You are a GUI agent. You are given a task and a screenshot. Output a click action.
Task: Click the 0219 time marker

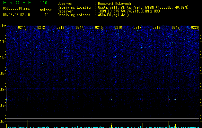coord(176,28)
